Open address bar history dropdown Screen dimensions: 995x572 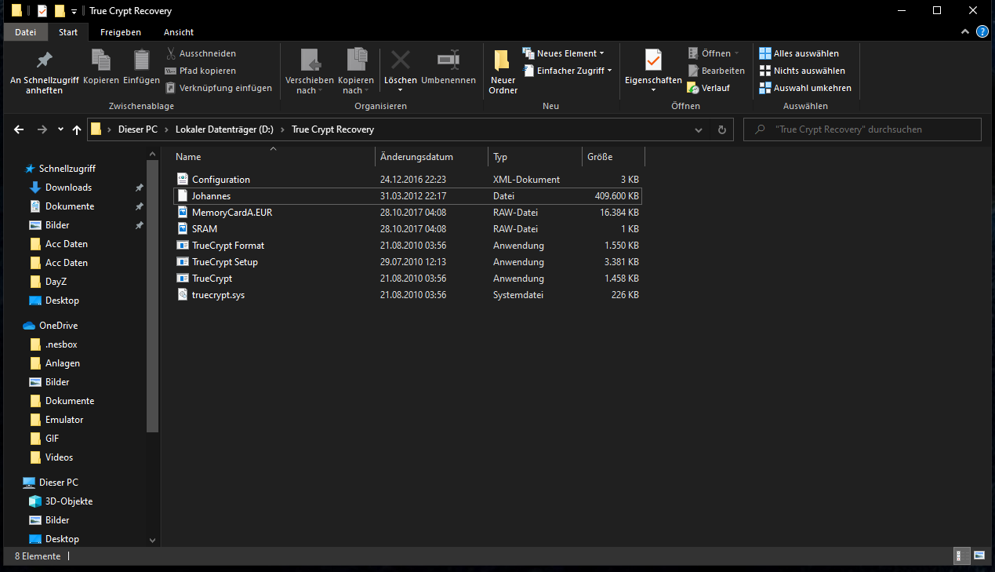(x=699, y=129)
